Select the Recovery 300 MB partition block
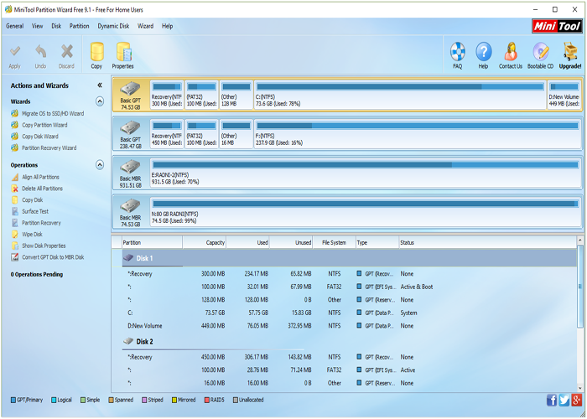The width and height of the screenshot is (587, 419). pos(167,95)
